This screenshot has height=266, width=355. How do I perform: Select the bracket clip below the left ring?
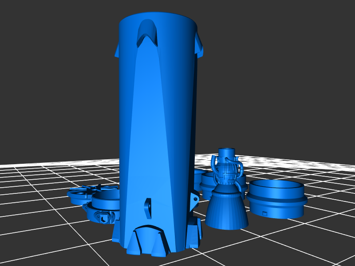click(x=103, y=217)
